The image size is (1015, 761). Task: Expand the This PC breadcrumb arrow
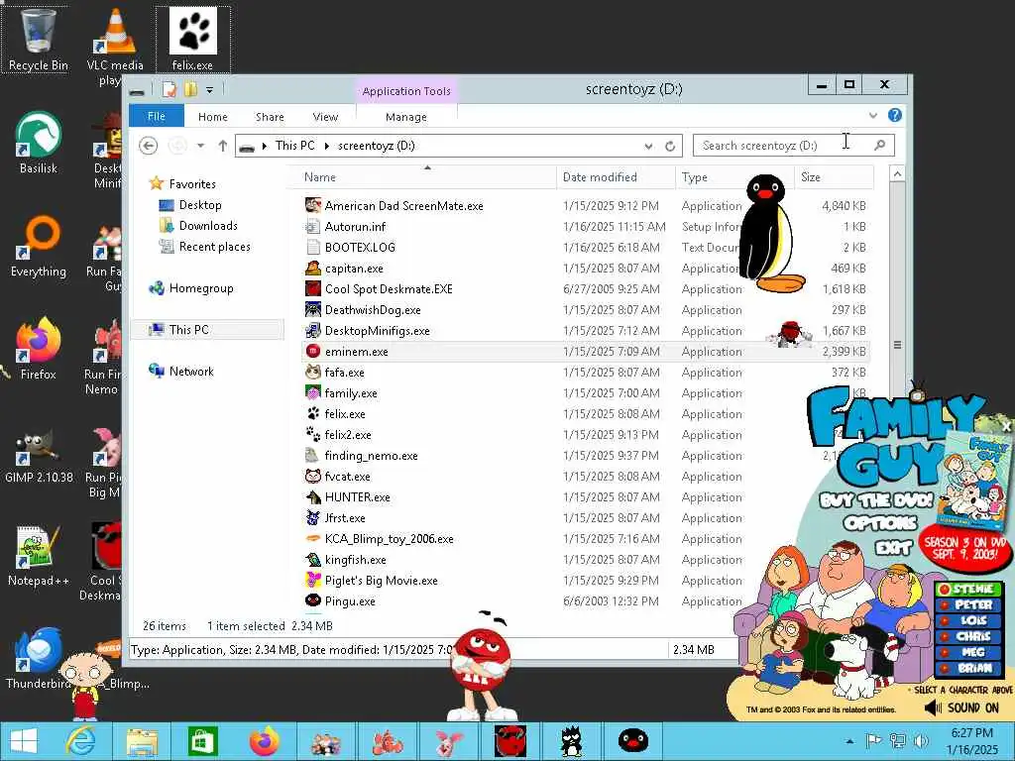pos(326,147)
